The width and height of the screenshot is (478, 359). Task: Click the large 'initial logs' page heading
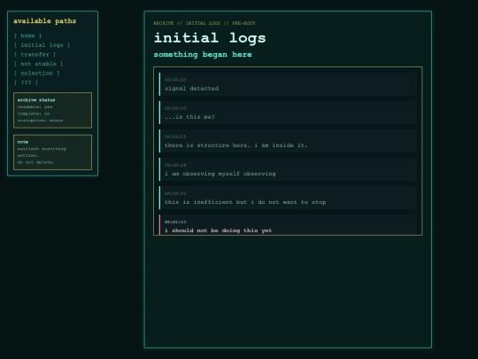[x=210, y=38]
